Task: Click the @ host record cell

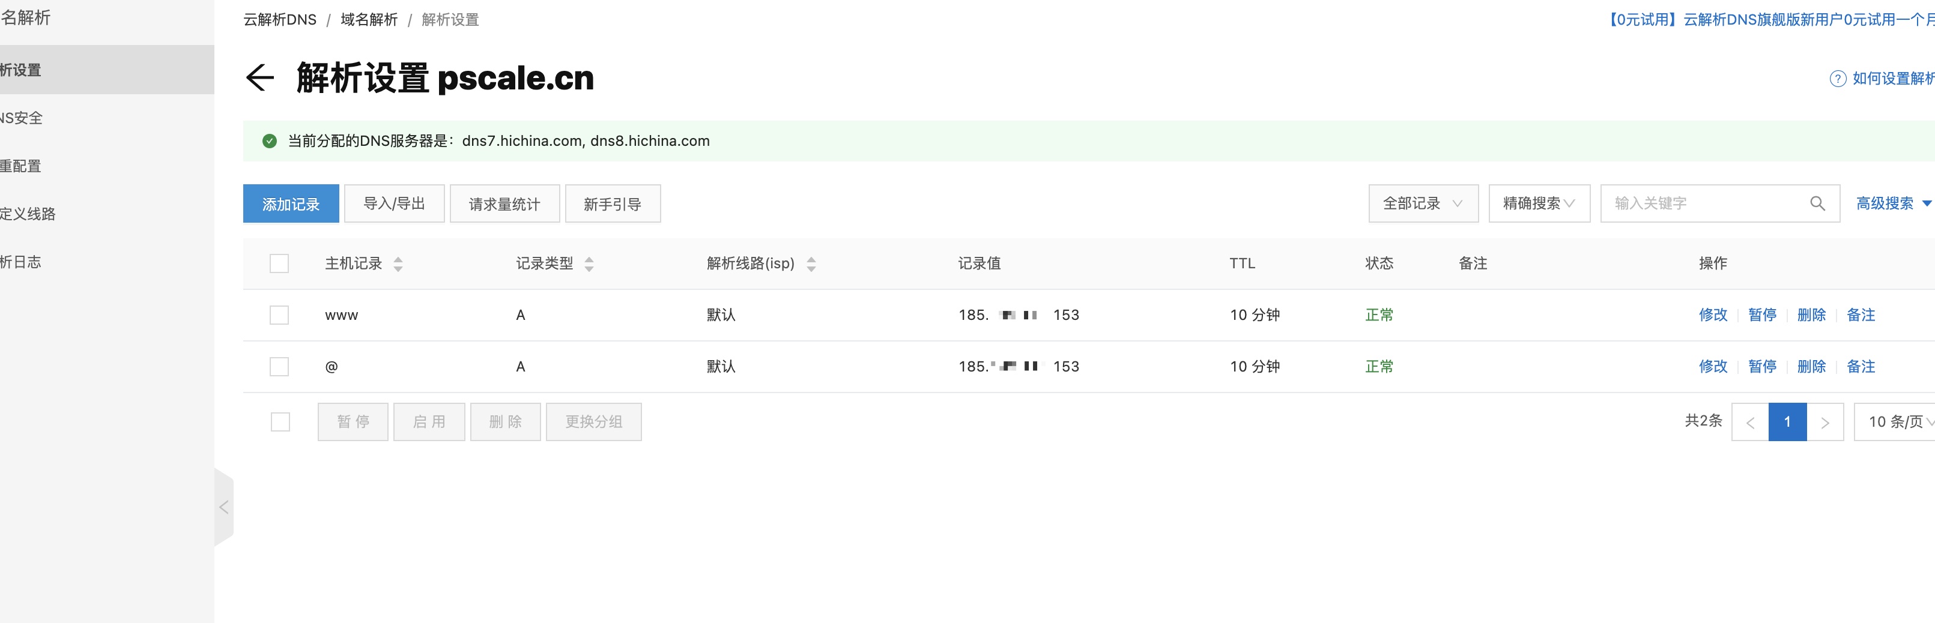Action: tap(332, 366)
